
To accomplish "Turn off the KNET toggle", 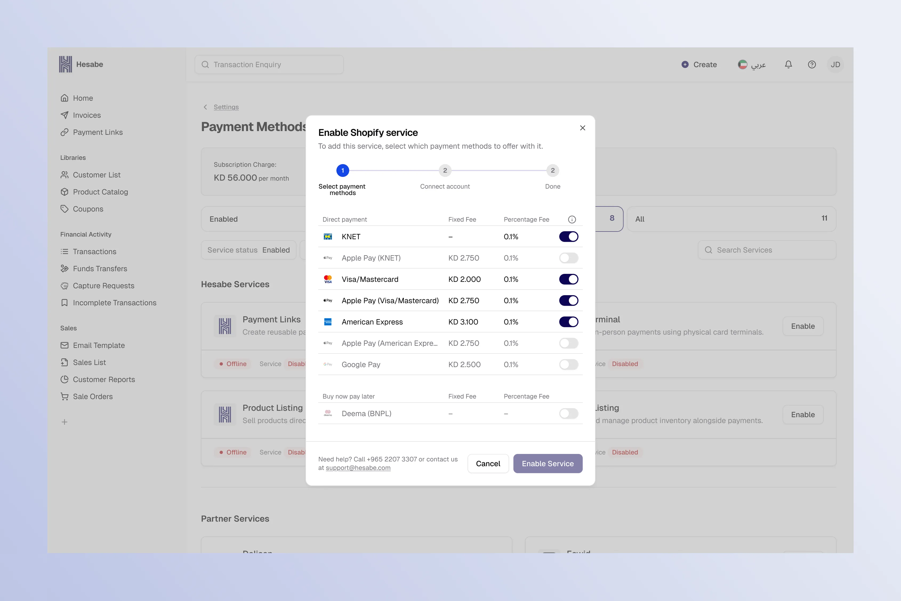I will 568,237.
